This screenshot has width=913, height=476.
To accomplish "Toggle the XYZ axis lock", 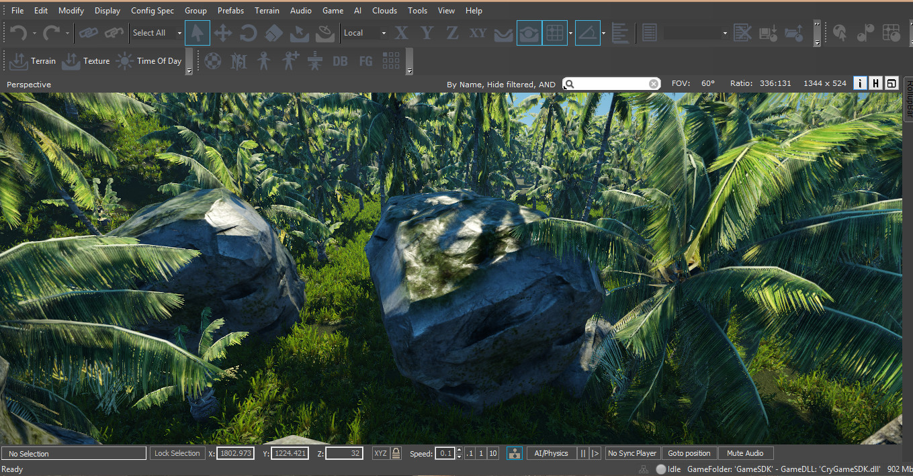I will point(380,453).
